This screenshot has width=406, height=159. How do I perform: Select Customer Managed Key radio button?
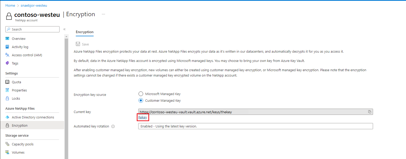pos(141,100)
